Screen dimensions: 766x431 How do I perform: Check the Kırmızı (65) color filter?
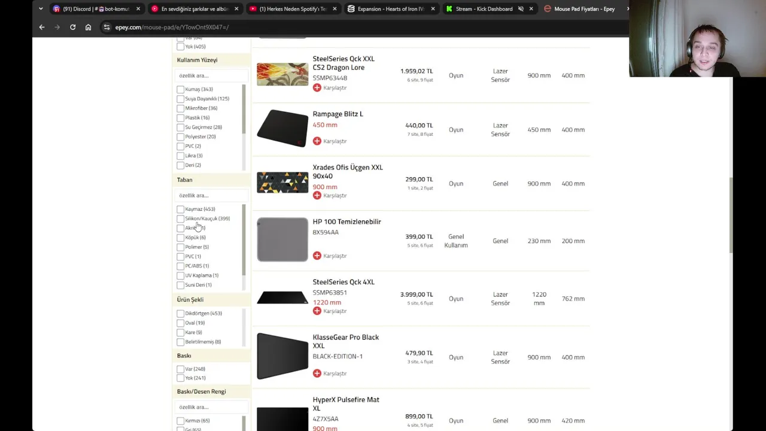[180, 420]
